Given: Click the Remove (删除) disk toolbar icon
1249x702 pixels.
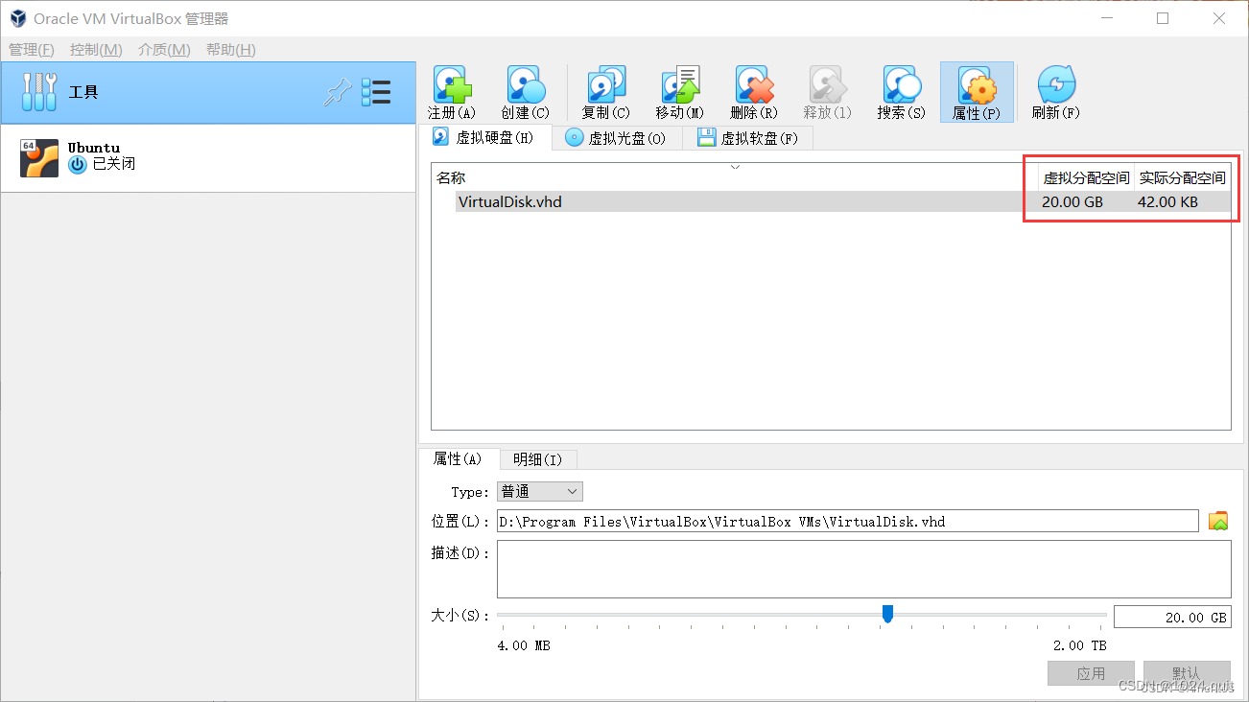Looking at the screenshot, I should (x=754, y=85).
